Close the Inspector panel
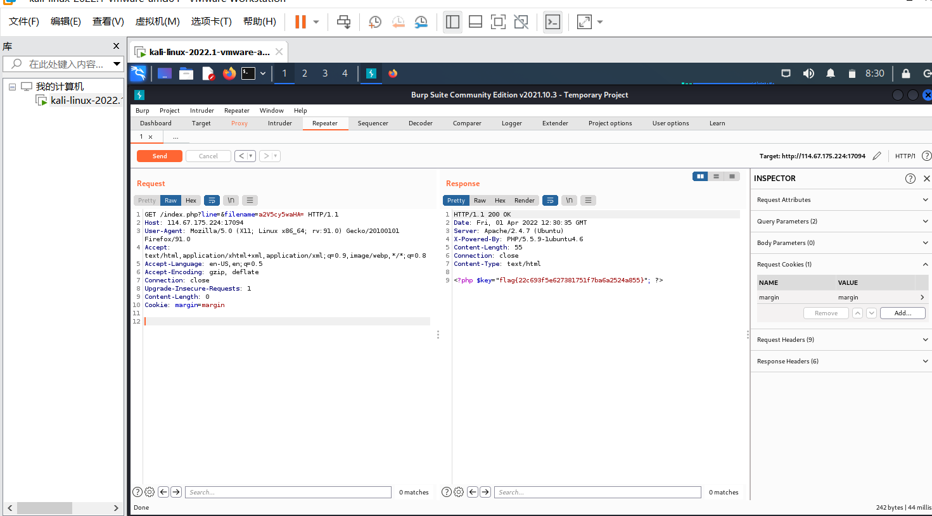Viewport: 932px width, 516px height. point(926,179)
